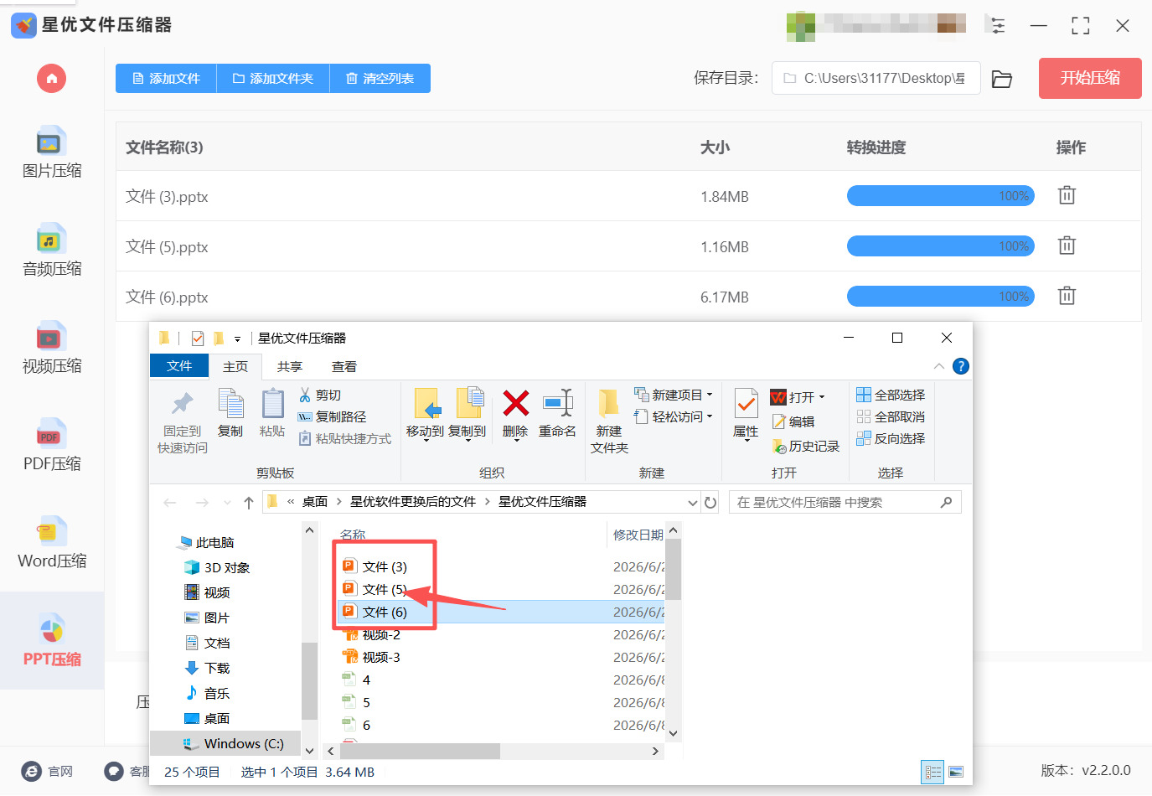This screenshot has height=796, width=1152.
Task: Open 视频压缩 video compression
Action: pyautogui.click(x=52, y=349)
